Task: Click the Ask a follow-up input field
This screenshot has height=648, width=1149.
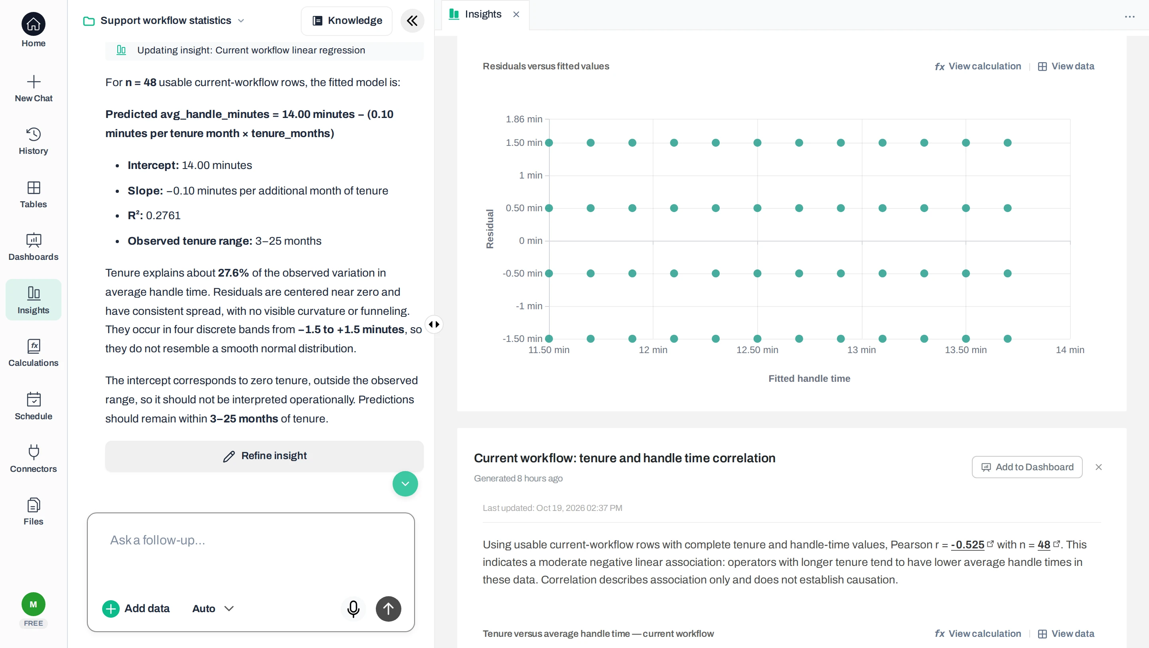Action: point(251,540)
